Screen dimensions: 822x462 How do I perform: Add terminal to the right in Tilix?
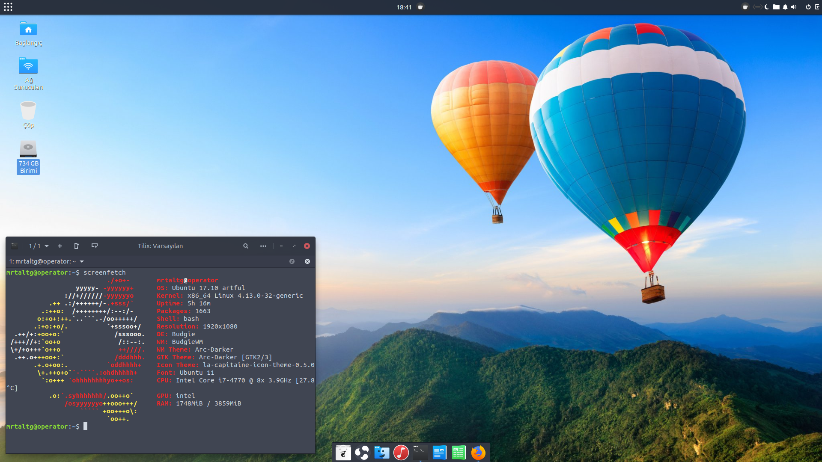click(77, 246)
